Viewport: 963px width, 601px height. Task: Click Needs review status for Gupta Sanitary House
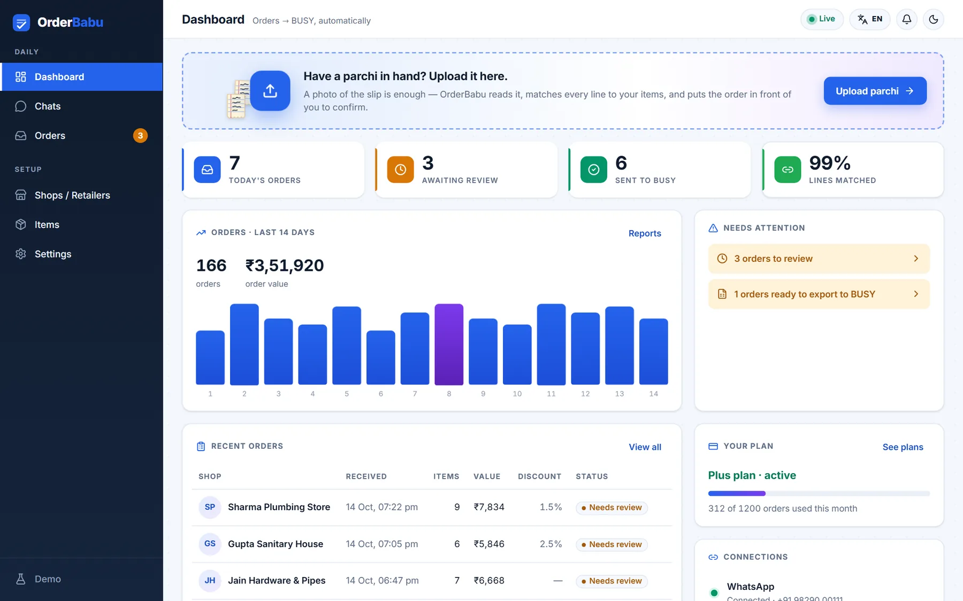coord(612,544)
